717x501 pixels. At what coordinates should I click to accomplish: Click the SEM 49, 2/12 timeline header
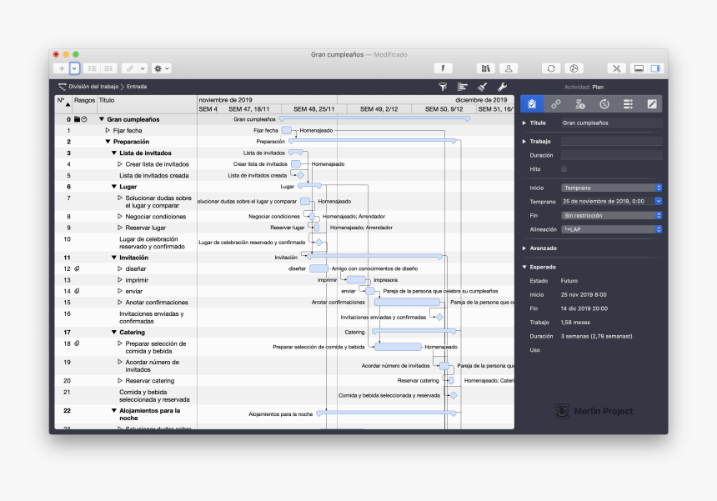(x=379, y=109)
